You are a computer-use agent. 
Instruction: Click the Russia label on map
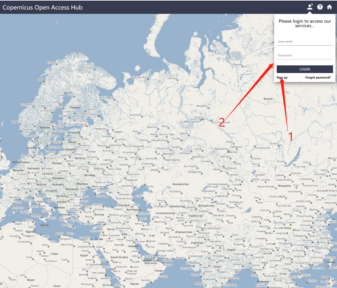click(268, 99)
